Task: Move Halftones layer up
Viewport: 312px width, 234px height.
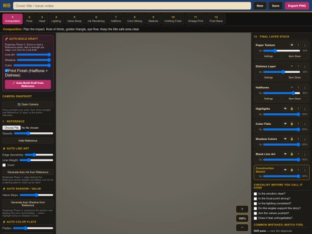Action: pos(298,88)
